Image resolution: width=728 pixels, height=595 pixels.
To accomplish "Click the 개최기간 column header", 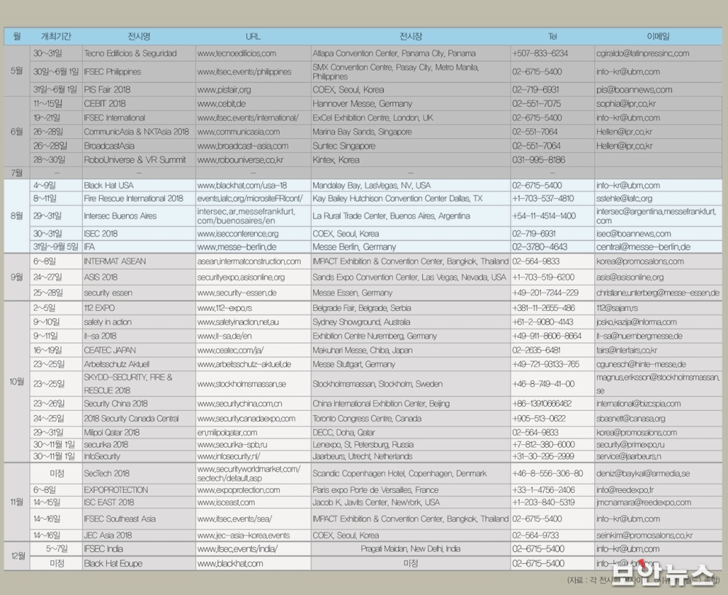I will coord(55,36).
